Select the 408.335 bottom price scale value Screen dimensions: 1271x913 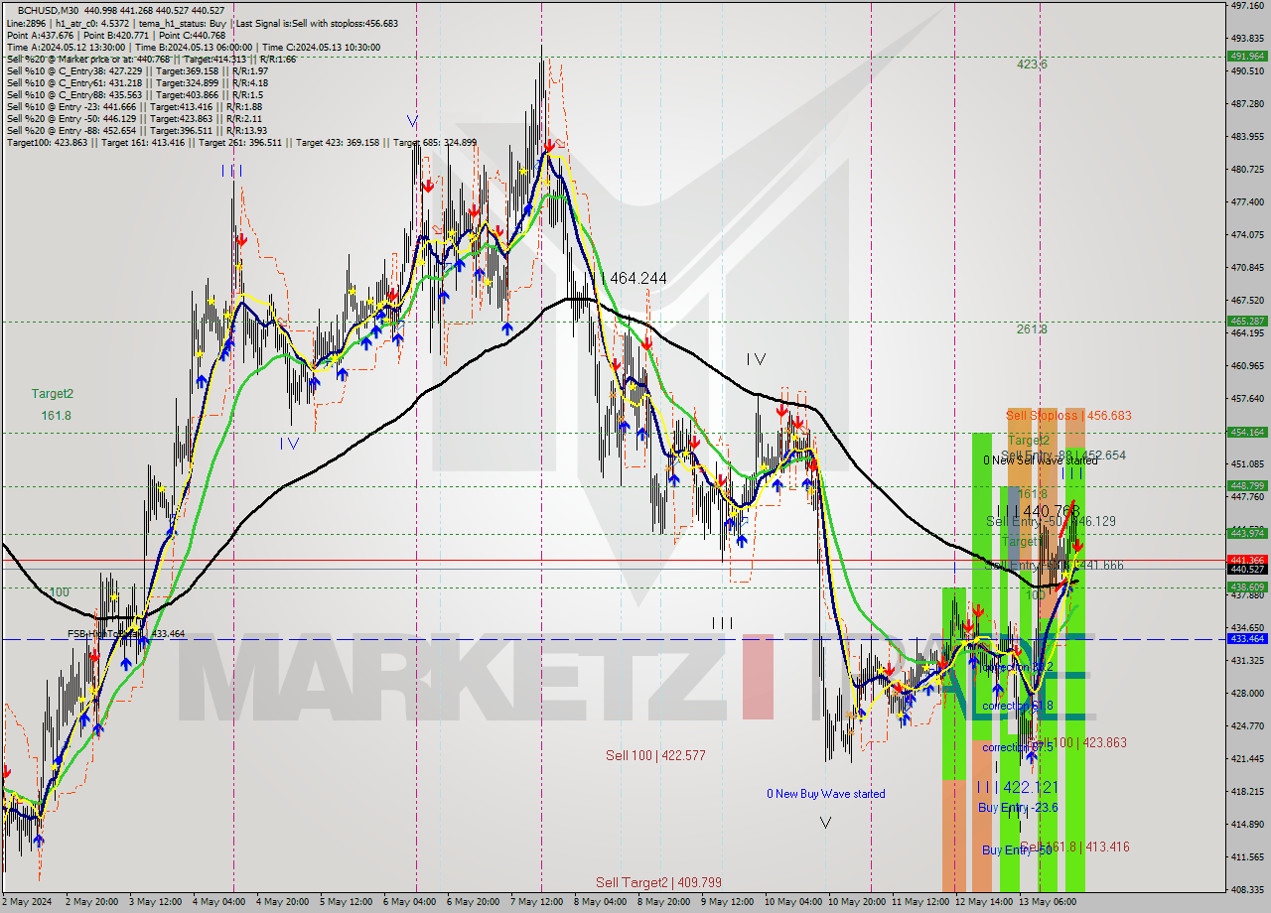[x=1248, y=890]
